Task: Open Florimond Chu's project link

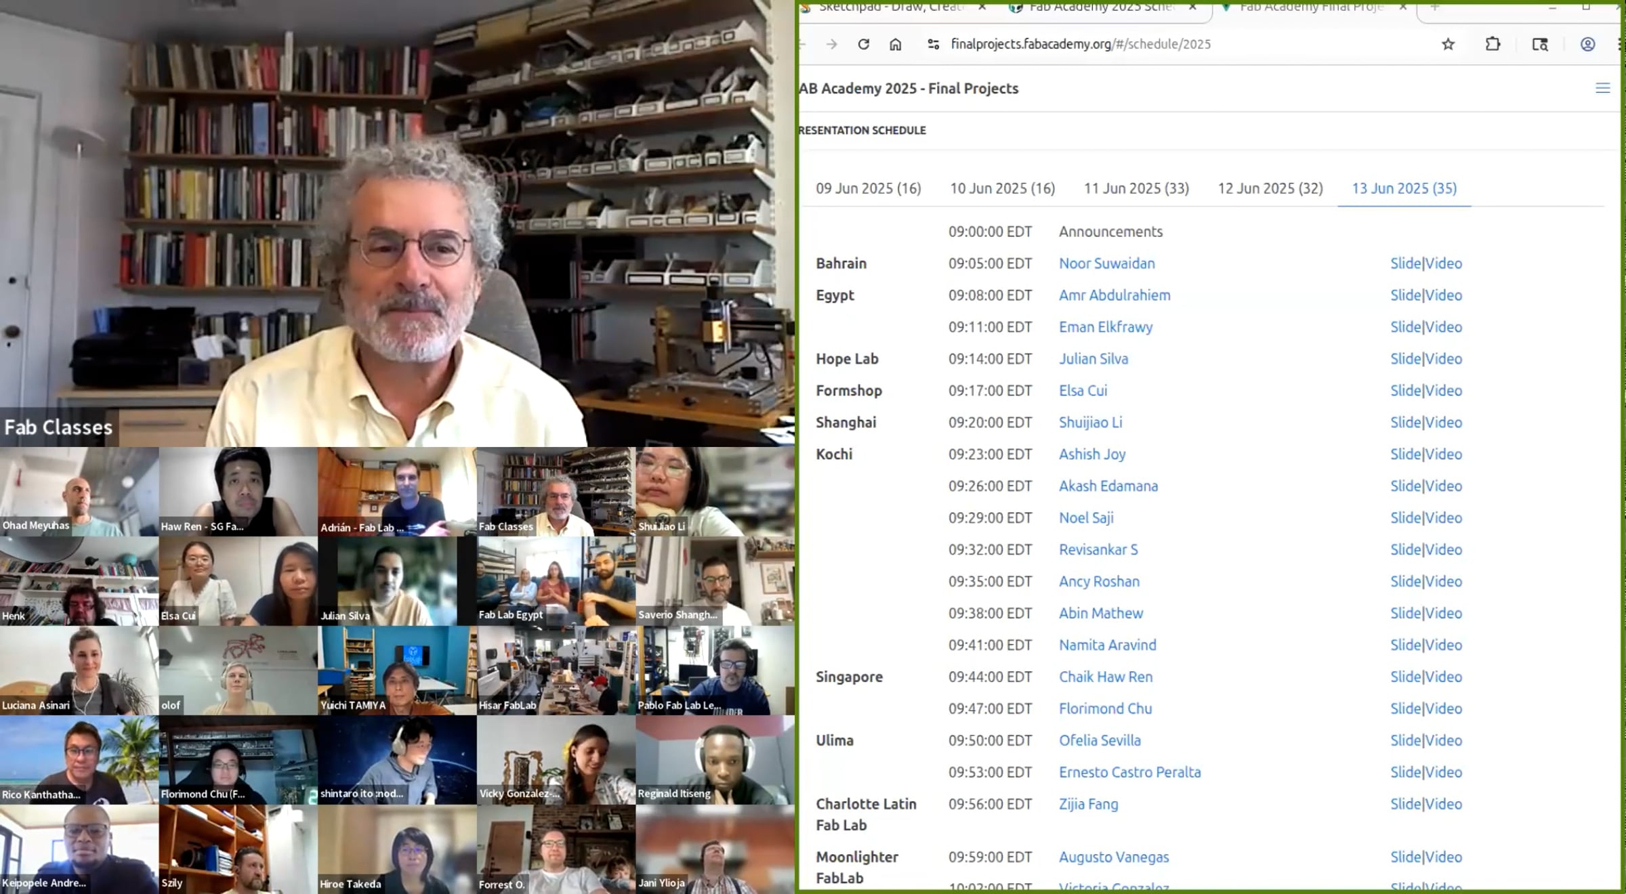Action: (x=1106, y=708)
